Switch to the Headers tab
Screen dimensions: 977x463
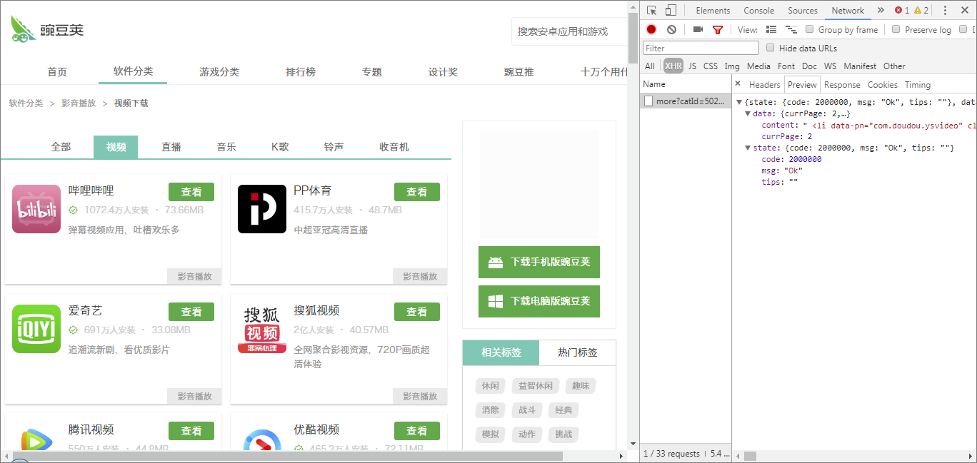coord(764,84)
